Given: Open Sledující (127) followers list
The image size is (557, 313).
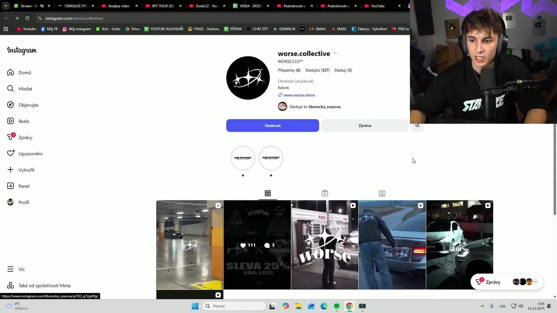Looking at the screenshot, I should [x=317, y=70].
